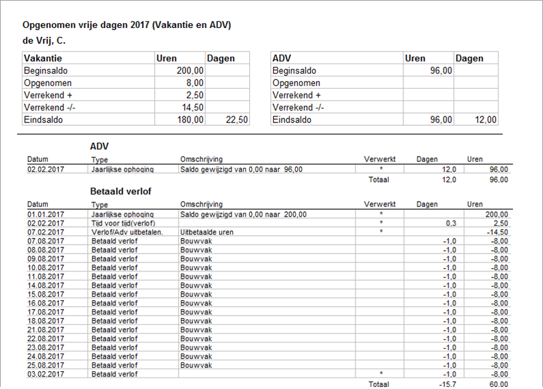Click 'Bouwvak' description on 07.08.2017 row
The width and height of the screenshot is (543, 389).
196,241
